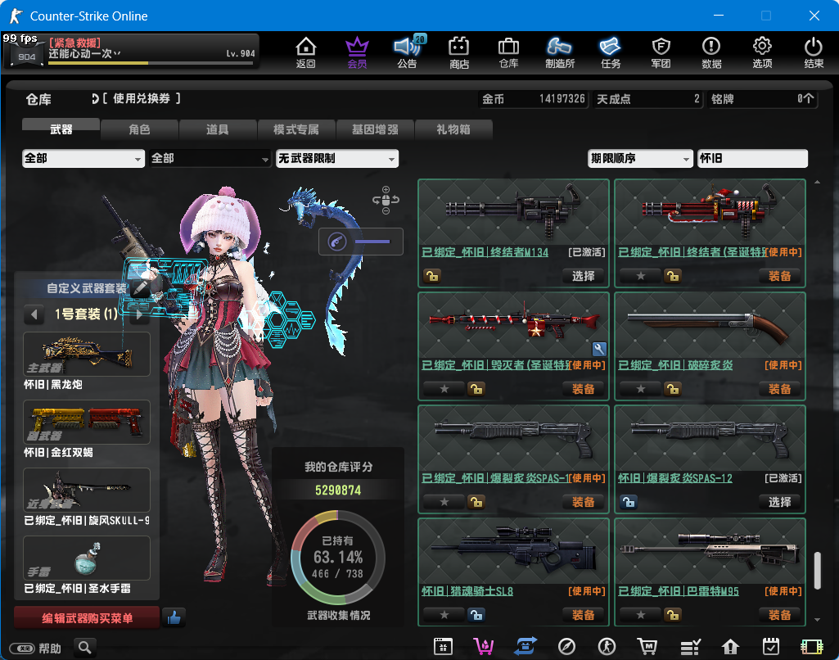Open the second 全部 subcategory dropdown
This screenshot has height=660, width=839.
click(210, 158)
